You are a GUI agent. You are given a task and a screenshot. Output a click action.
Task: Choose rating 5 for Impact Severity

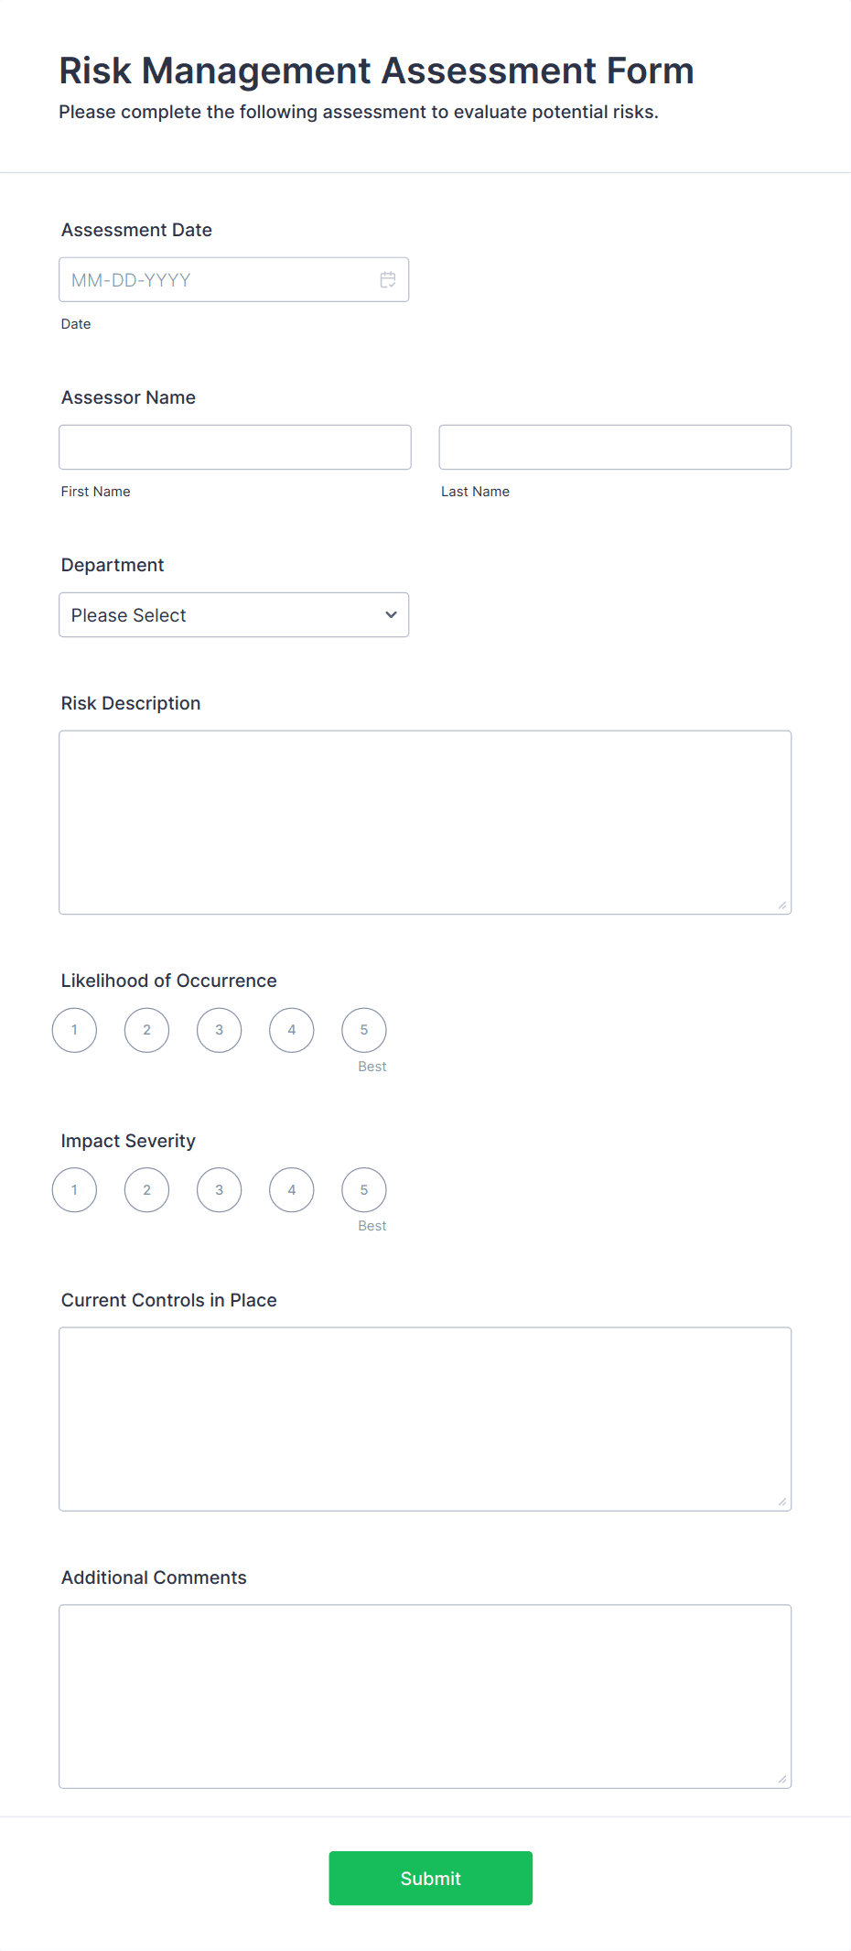click(363, 1189)
